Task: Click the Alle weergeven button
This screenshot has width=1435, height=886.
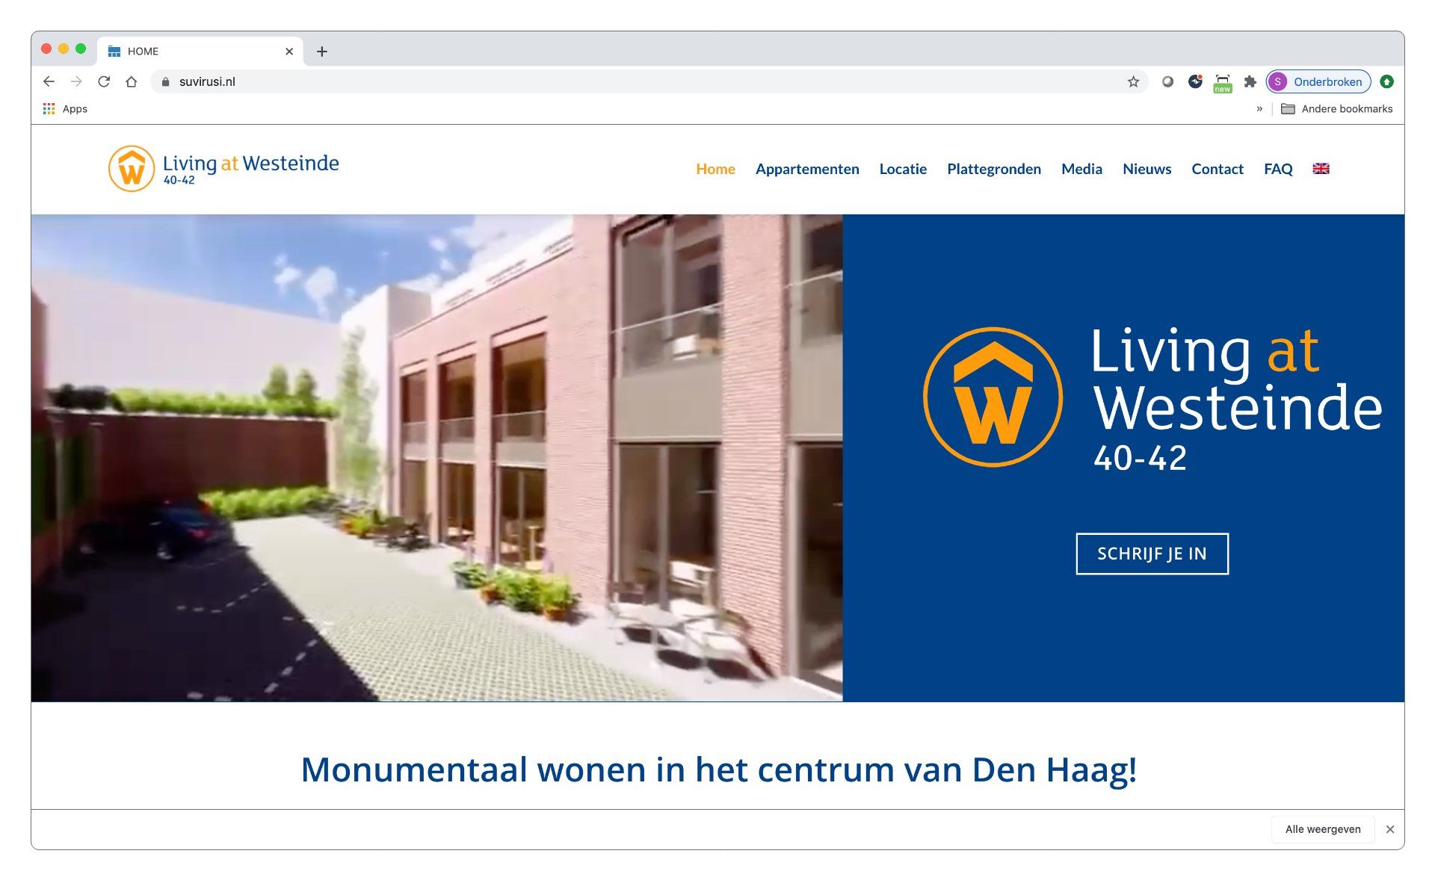Action: point(1323,829)
